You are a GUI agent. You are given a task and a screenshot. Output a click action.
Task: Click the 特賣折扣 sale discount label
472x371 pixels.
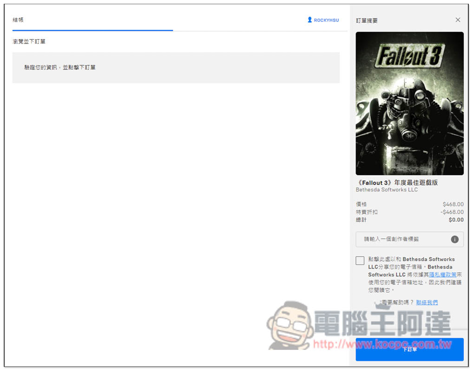[x=367, y=212]
